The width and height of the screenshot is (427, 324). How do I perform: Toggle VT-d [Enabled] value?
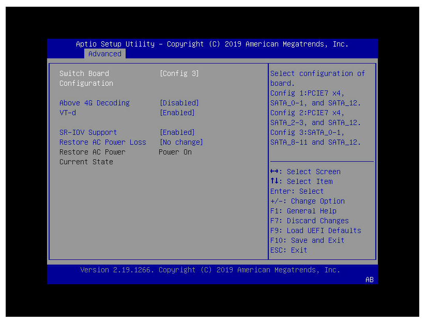(177, 113)
